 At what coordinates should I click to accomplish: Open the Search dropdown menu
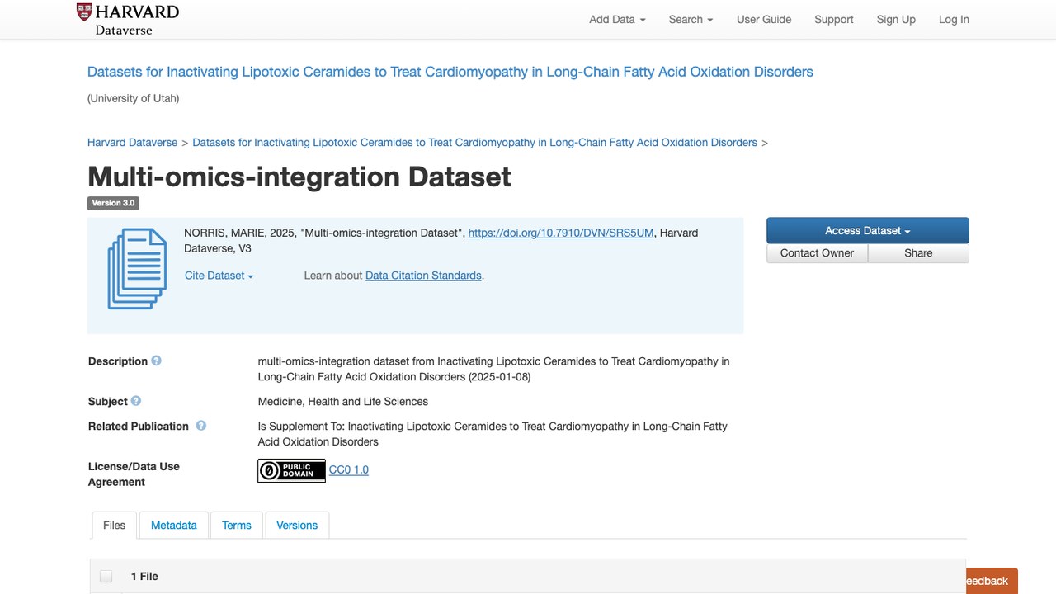click(691, 20)
